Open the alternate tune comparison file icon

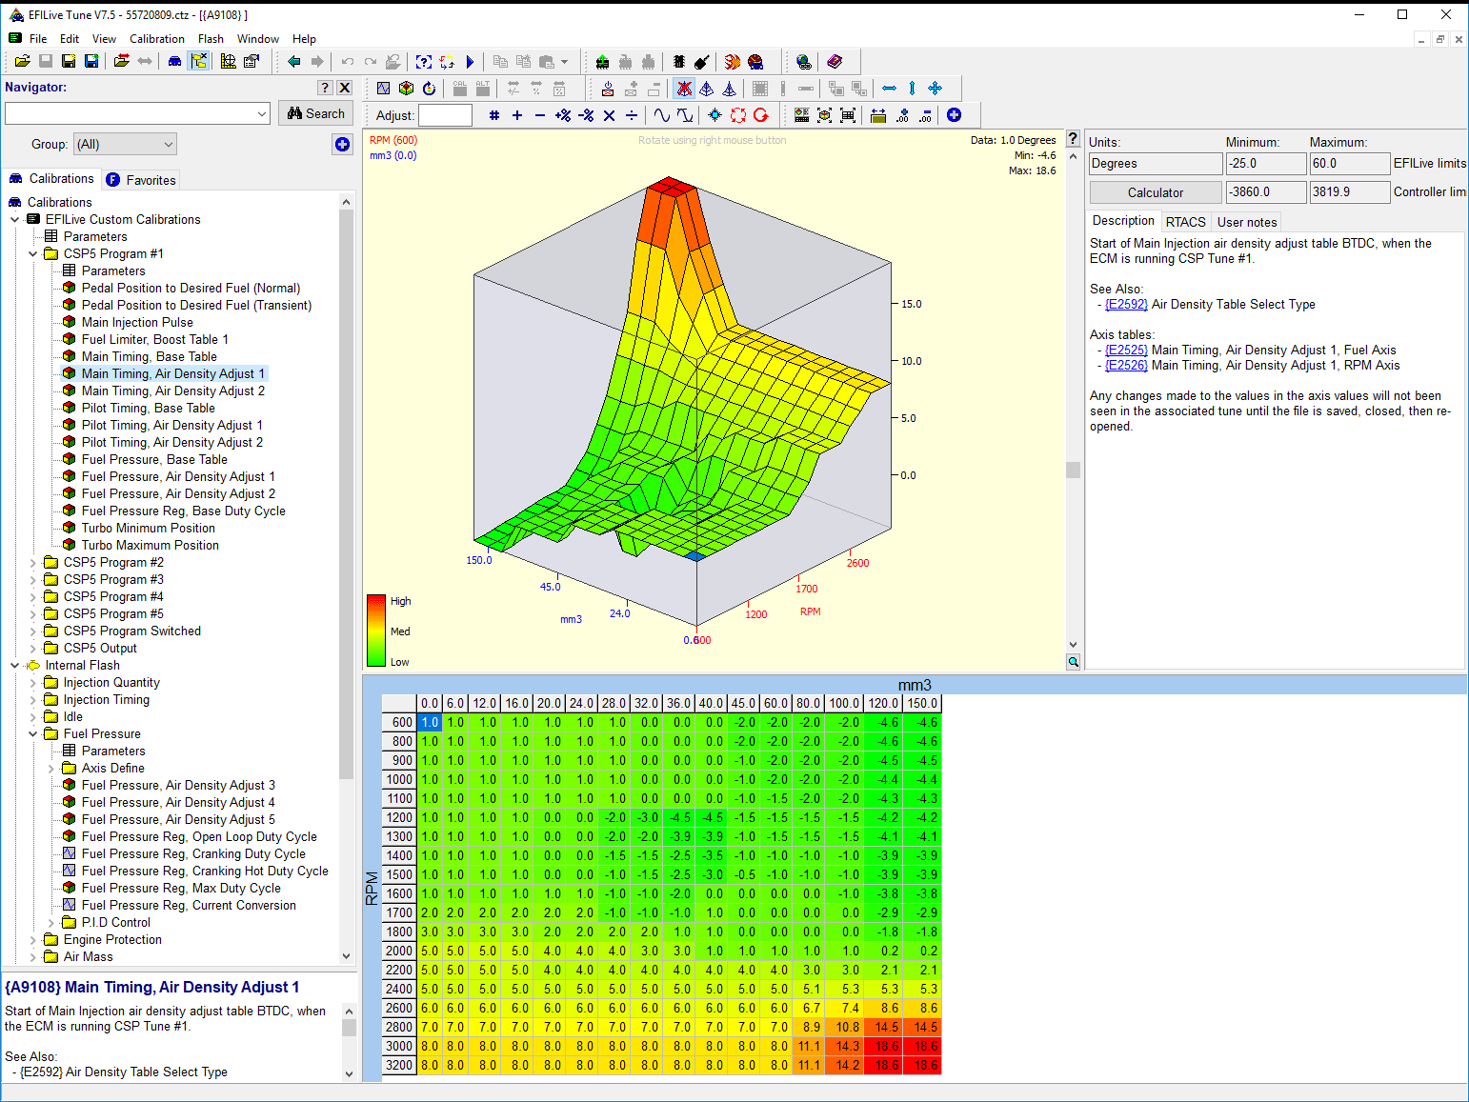tap(122, 62)
